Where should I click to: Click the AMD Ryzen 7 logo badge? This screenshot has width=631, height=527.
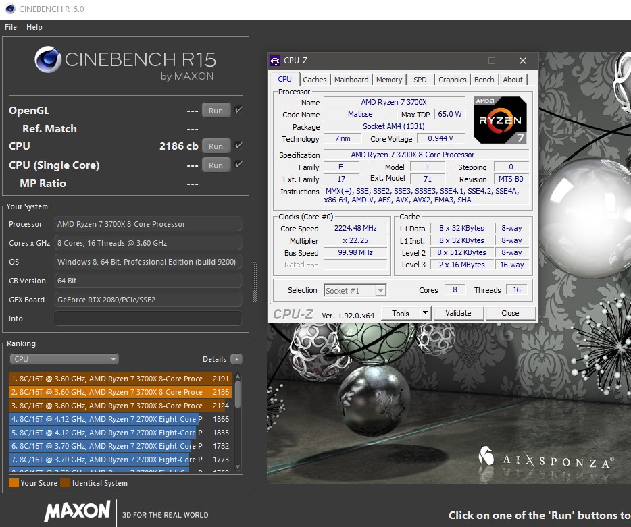500,120
